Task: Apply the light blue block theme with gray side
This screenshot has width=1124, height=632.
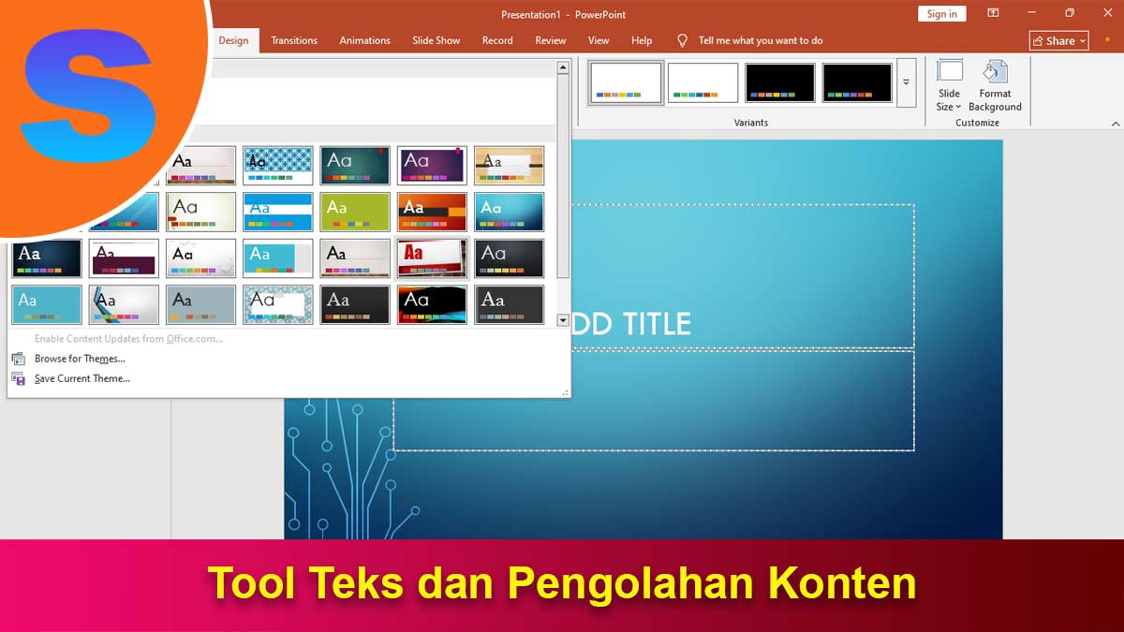Action: click(x=278, y=258)
